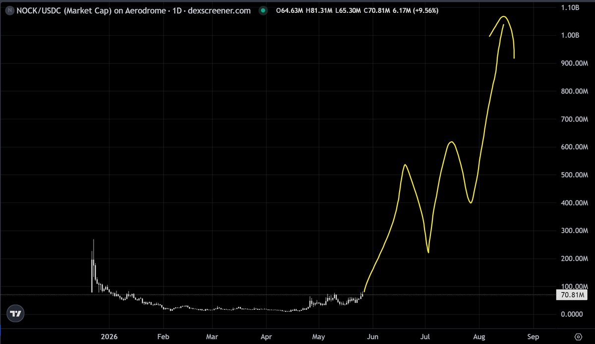Click the 200.00M price axis label
Image resolution: width=595 pixels, height=344 pixels.
pos(574,259)
